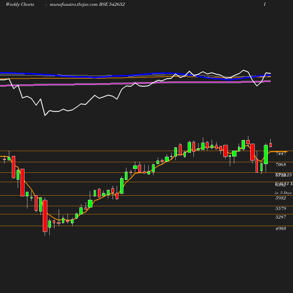Click the 7068 price level label

(x=281, y=165)
